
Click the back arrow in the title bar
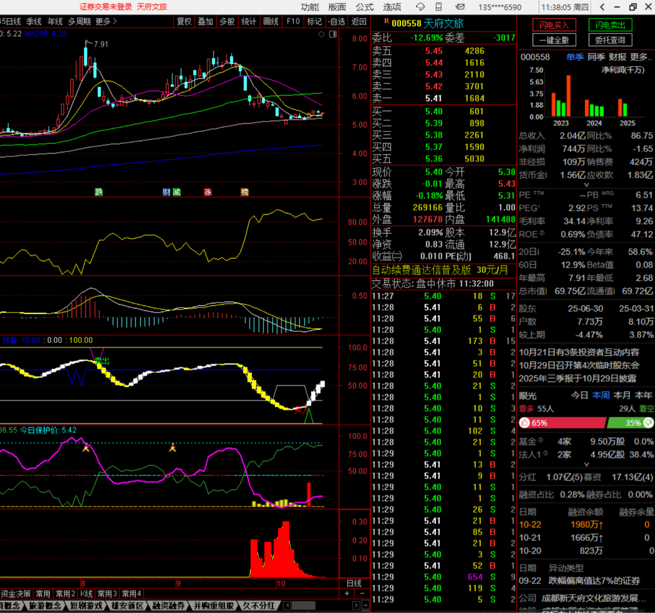point(602,6)
